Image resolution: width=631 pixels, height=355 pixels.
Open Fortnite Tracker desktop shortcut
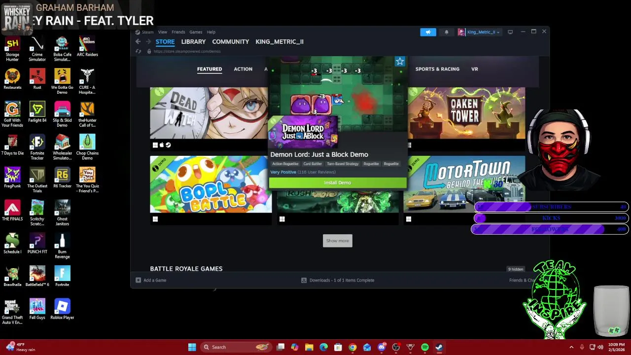[37, 148]
